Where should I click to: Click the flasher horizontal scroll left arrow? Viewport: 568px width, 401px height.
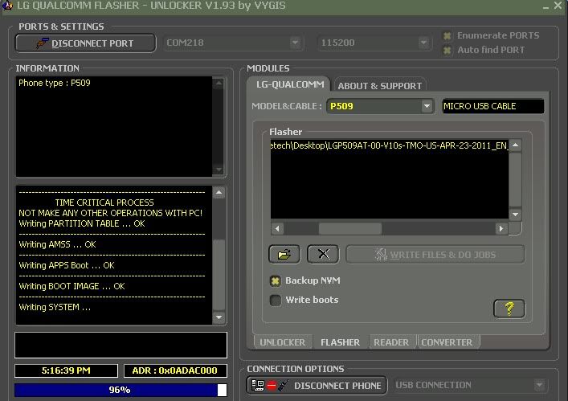[277, 228]
